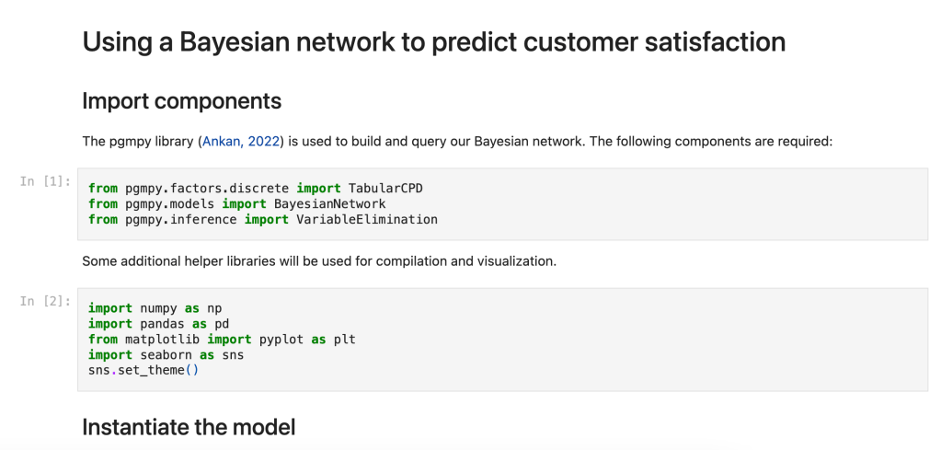This screenshot has width=941, height=450.
Task: Place cursor on BayesianNetwork in the code
Action: click(x=329, y=203)
